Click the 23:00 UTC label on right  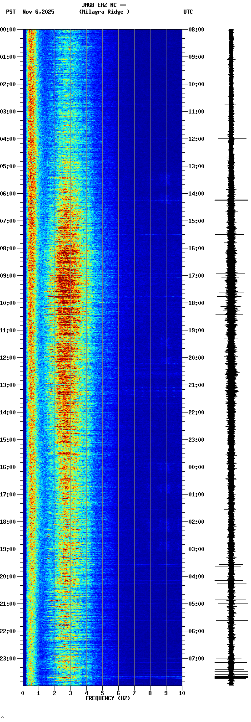point(196,440)
